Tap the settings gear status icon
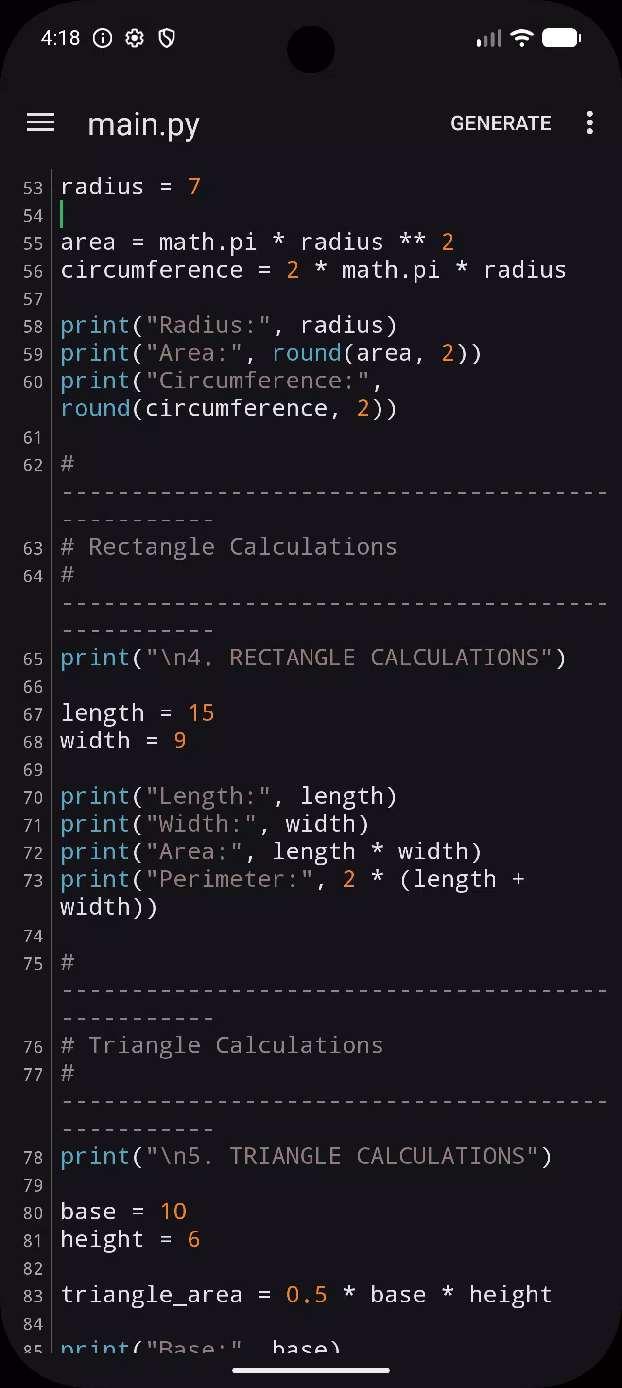Viewport: 622px width, 1388px height. tap(135, 38)
